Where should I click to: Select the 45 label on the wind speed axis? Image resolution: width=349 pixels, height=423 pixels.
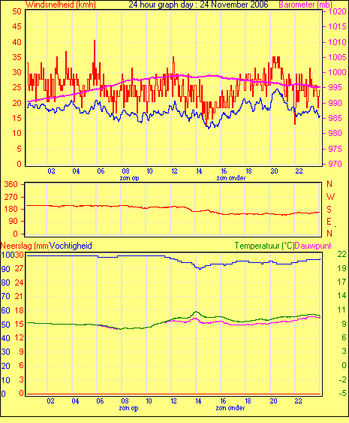pyautogui.click(x=17, y=27)
